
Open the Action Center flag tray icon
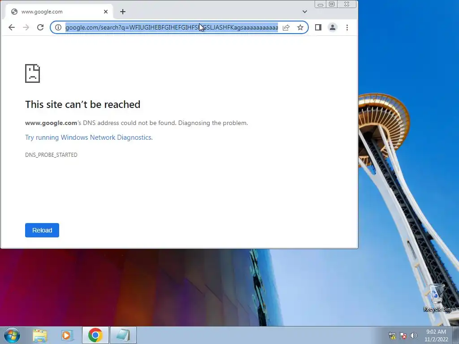403,335
